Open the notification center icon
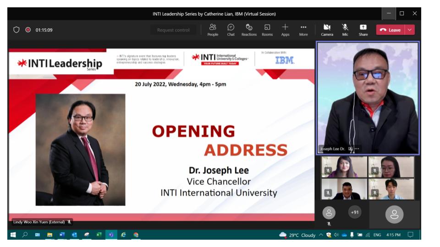Image resolution: width=440 pixels, height=247 pixels. [x=410, y=235]
